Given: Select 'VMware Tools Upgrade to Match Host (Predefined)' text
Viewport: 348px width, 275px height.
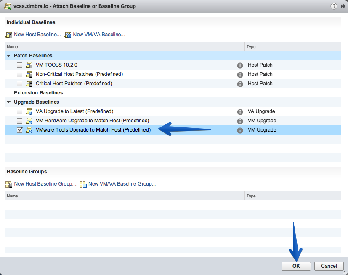Looking at the screenshot, I should click(x=93, y=130).
